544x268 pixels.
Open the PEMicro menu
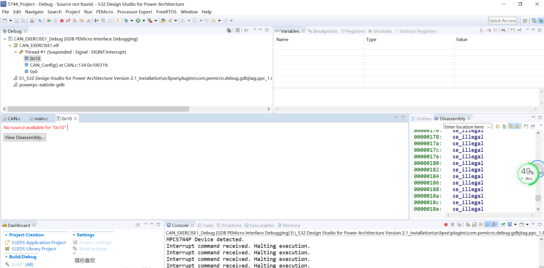click(104, 12)
